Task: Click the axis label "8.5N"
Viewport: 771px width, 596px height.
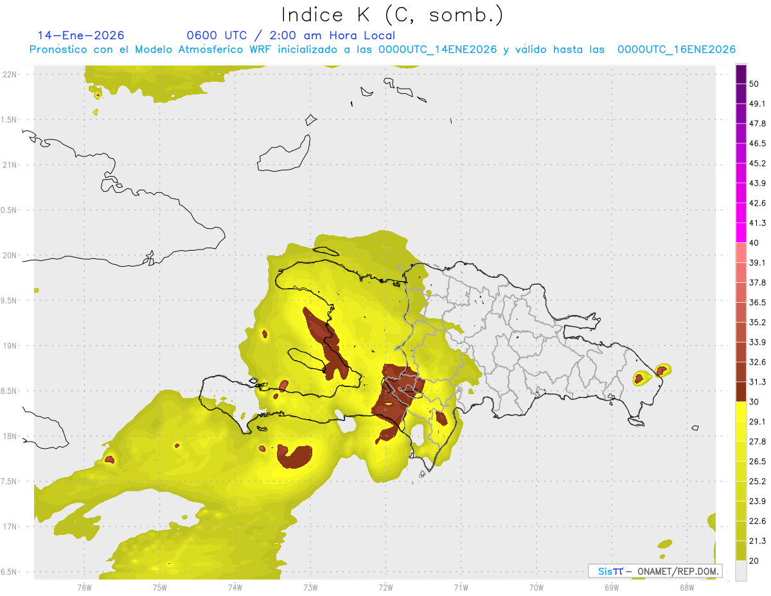Action: coord(10,391)
